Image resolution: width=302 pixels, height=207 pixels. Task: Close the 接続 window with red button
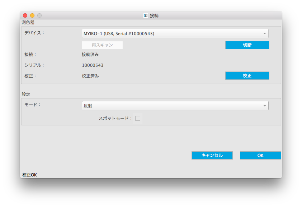pyautogui.click(x=25, y=15)
